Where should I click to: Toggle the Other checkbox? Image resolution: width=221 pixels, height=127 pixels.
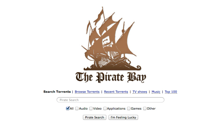(145, 109)
